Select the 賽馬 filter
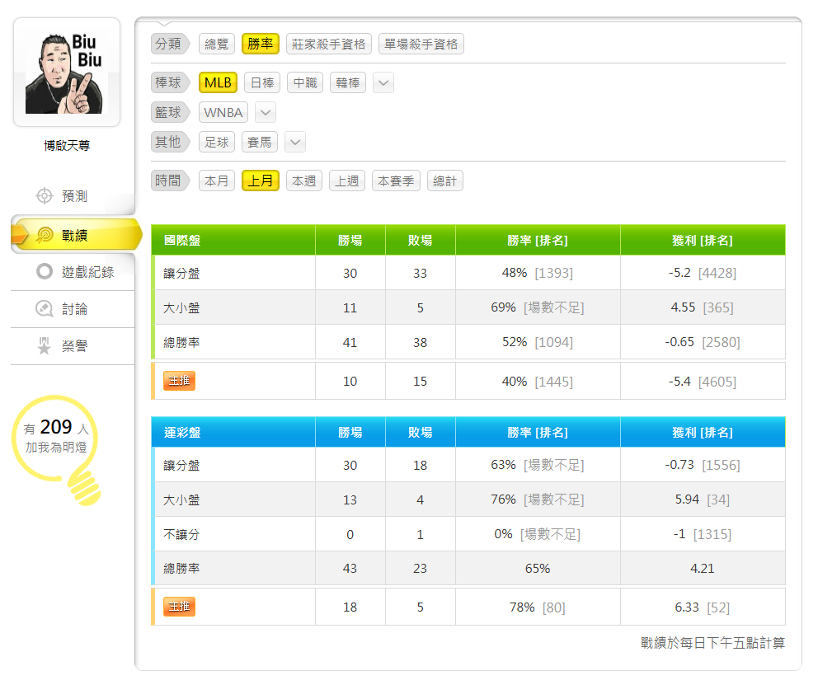Screen dimensions: 818x680 click(260, 142)
